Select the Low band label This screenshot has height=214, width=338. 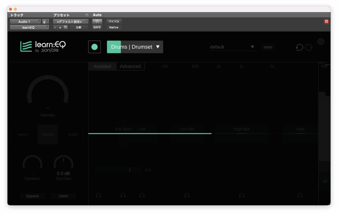(x=142, y=129)
